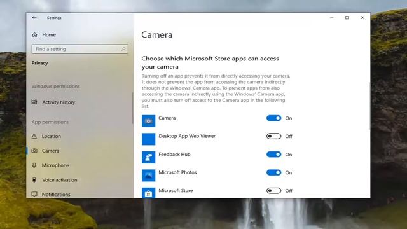Click the Feedback Hub app icon
The width and height of the screenshot is (407, 229).
point(148,157)
